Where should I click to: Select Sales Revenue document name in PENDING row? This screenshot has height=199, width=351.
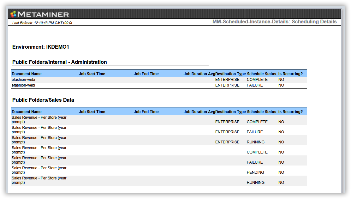click(39, 170)
